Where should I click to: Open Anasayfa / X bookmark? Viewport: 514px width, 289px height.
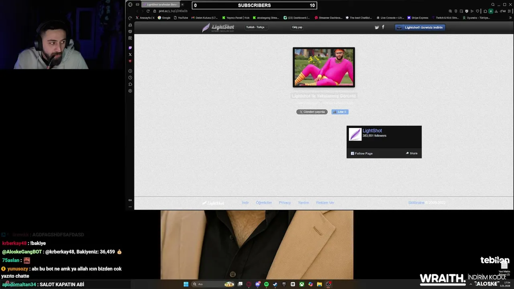coord(145,18)
